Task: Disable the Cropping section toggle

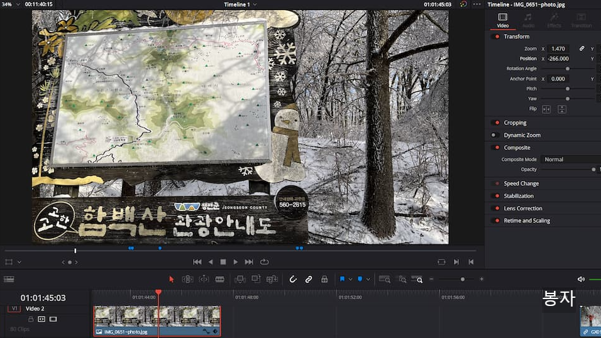Action: pyautogui.click(x=495, y=123)
